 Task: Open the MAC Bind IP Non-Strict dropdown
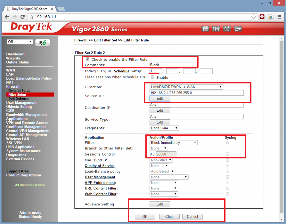161,160
